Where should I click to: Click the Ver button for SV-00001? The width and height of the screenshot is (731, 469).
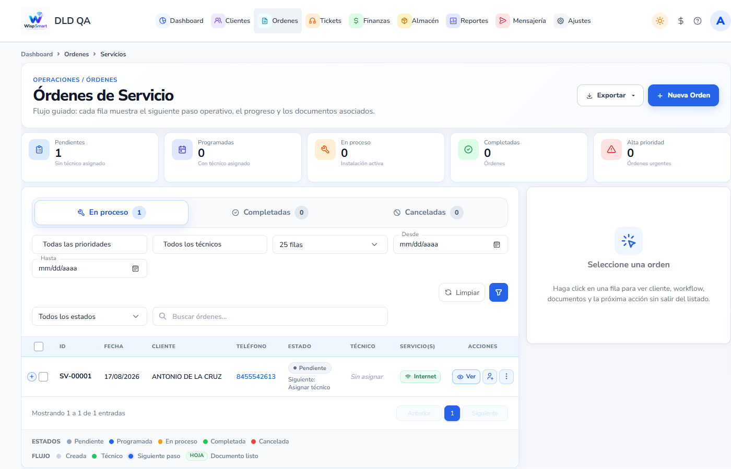tap(466, 377)
